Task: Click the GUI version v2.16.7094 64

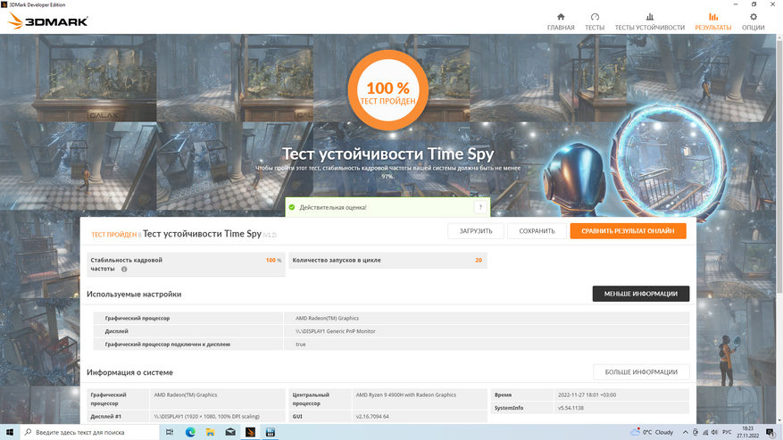Action: point(372,416)
